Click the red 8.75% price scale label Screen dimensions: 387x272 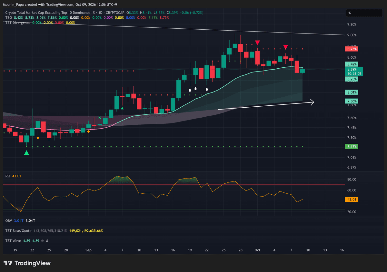click(x=351, y=49)
